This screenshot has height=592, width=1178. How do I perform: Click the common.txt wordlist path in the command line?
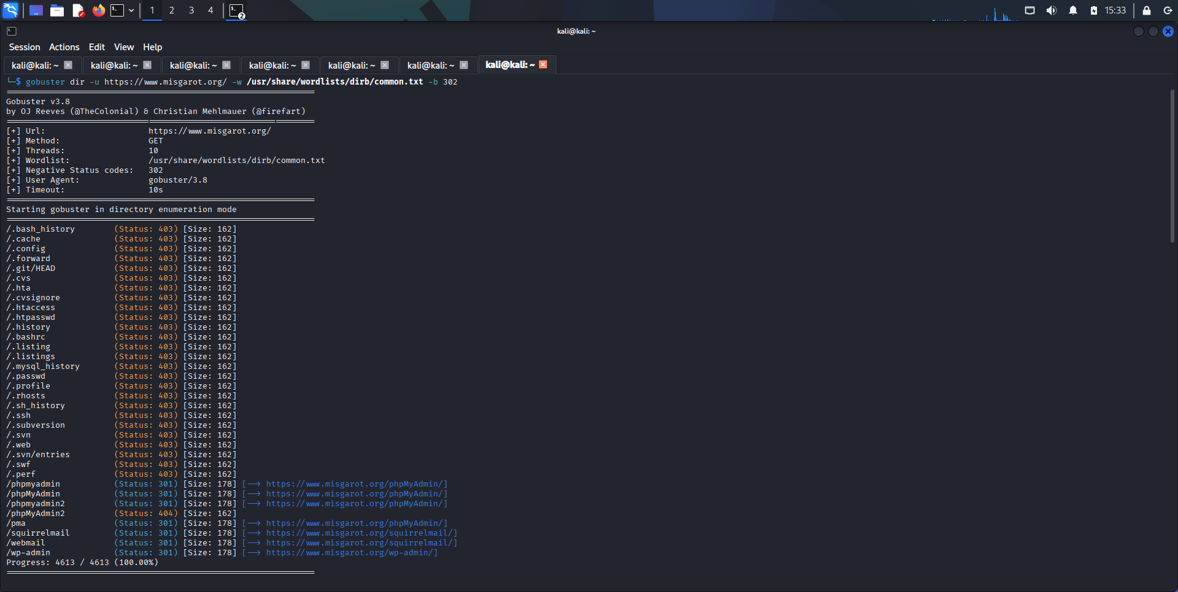point(335,82)
